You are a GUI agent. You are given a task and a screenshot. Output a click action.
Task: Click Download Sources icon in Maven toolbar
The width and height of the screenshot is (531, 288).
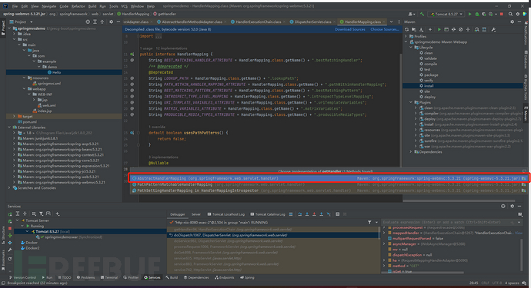pyautogui.click(x=421, y=30)
